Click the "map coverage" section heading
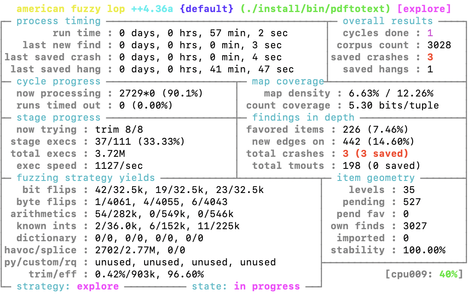The image size is (473, 305). coord(288,81)
